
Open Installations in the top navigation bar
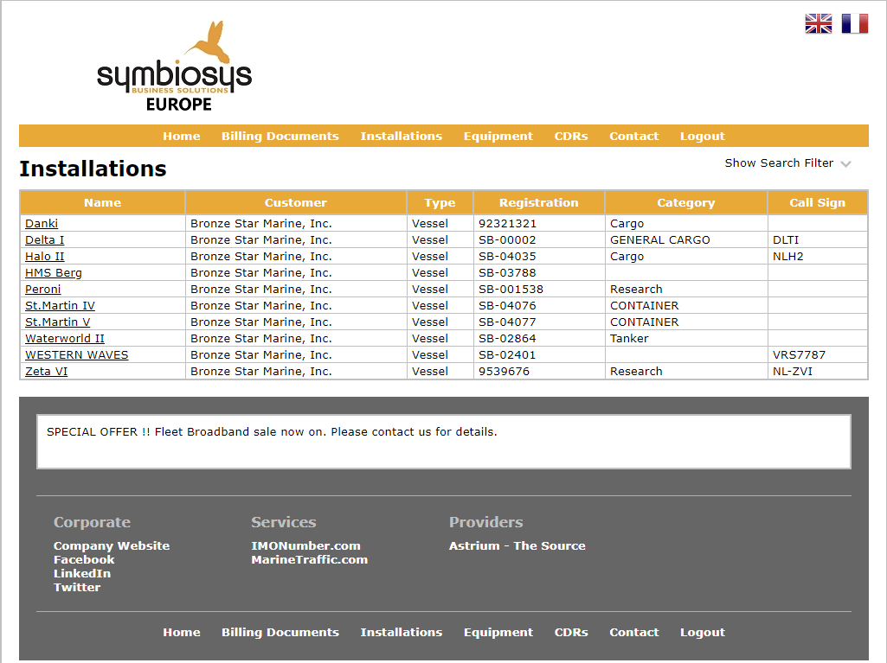point(401,137)
